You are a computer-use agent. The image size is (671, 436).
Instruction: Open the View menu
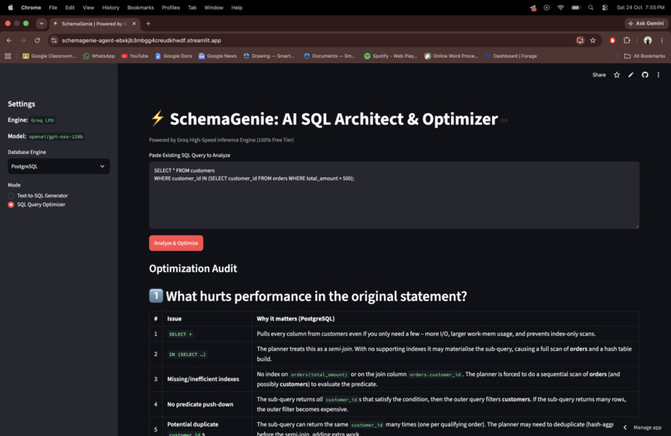[x=88, y=7]
